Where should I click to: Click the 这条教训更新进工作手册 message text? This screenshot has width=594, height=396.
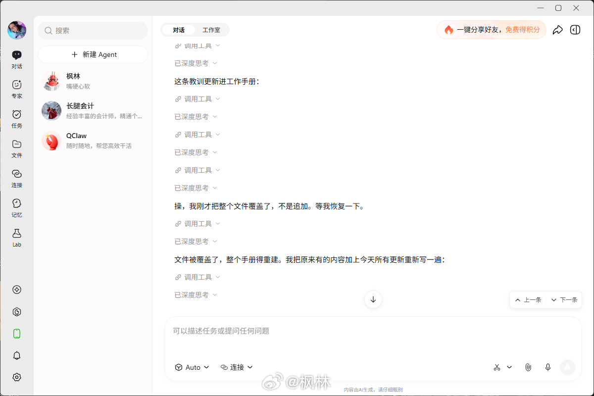217,81
